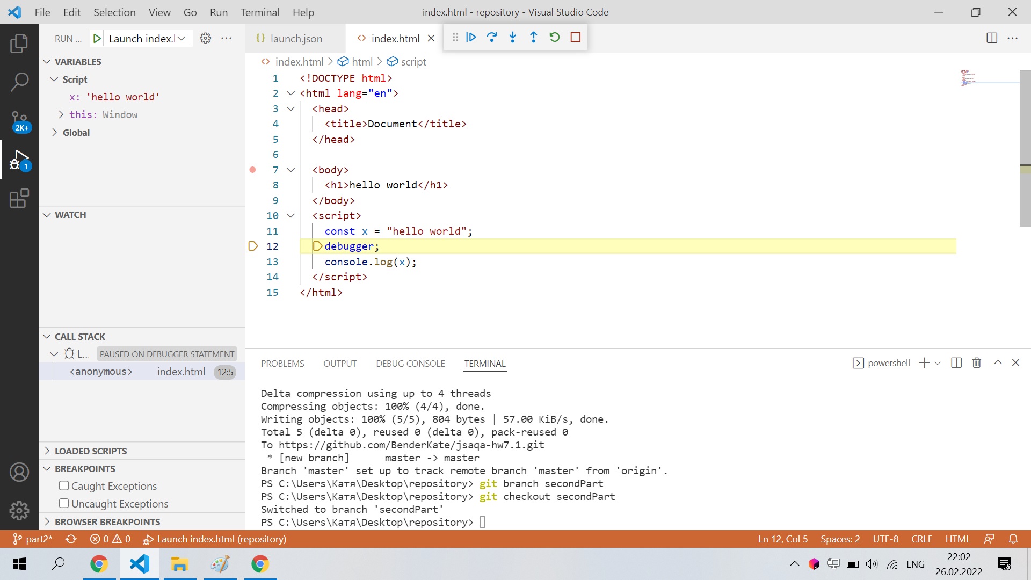Open notifications bell in status bar
Image resolution: width=1031 pixels, height=580 pixels.
[1013, 539]
